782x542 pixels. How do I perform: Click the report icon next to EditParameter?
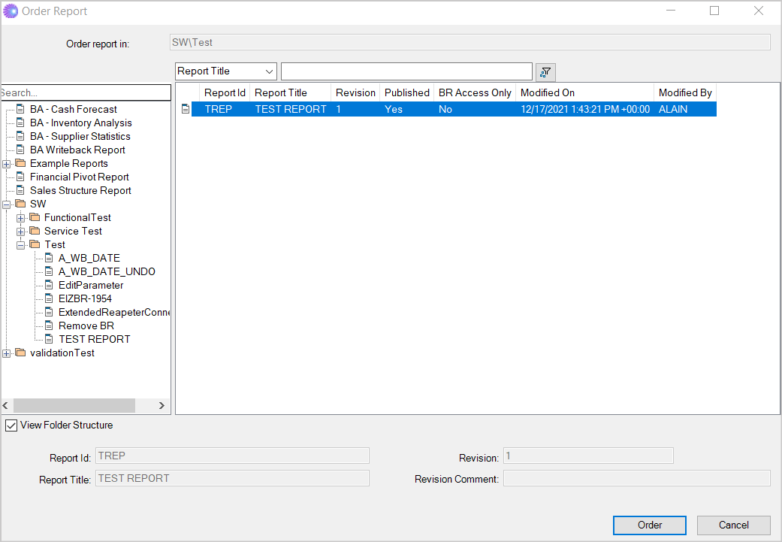pyautogui.click(x=49, y=286)
